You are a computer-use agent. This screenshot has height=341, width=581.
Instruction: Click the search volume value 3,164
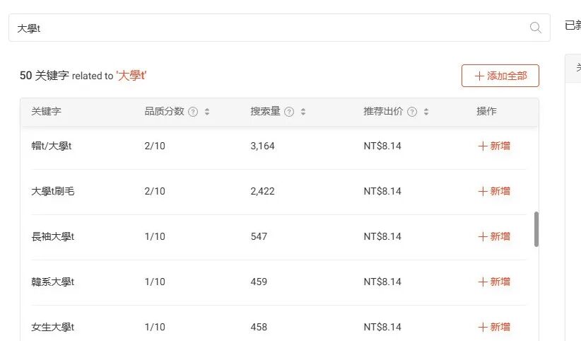(262, 146)
